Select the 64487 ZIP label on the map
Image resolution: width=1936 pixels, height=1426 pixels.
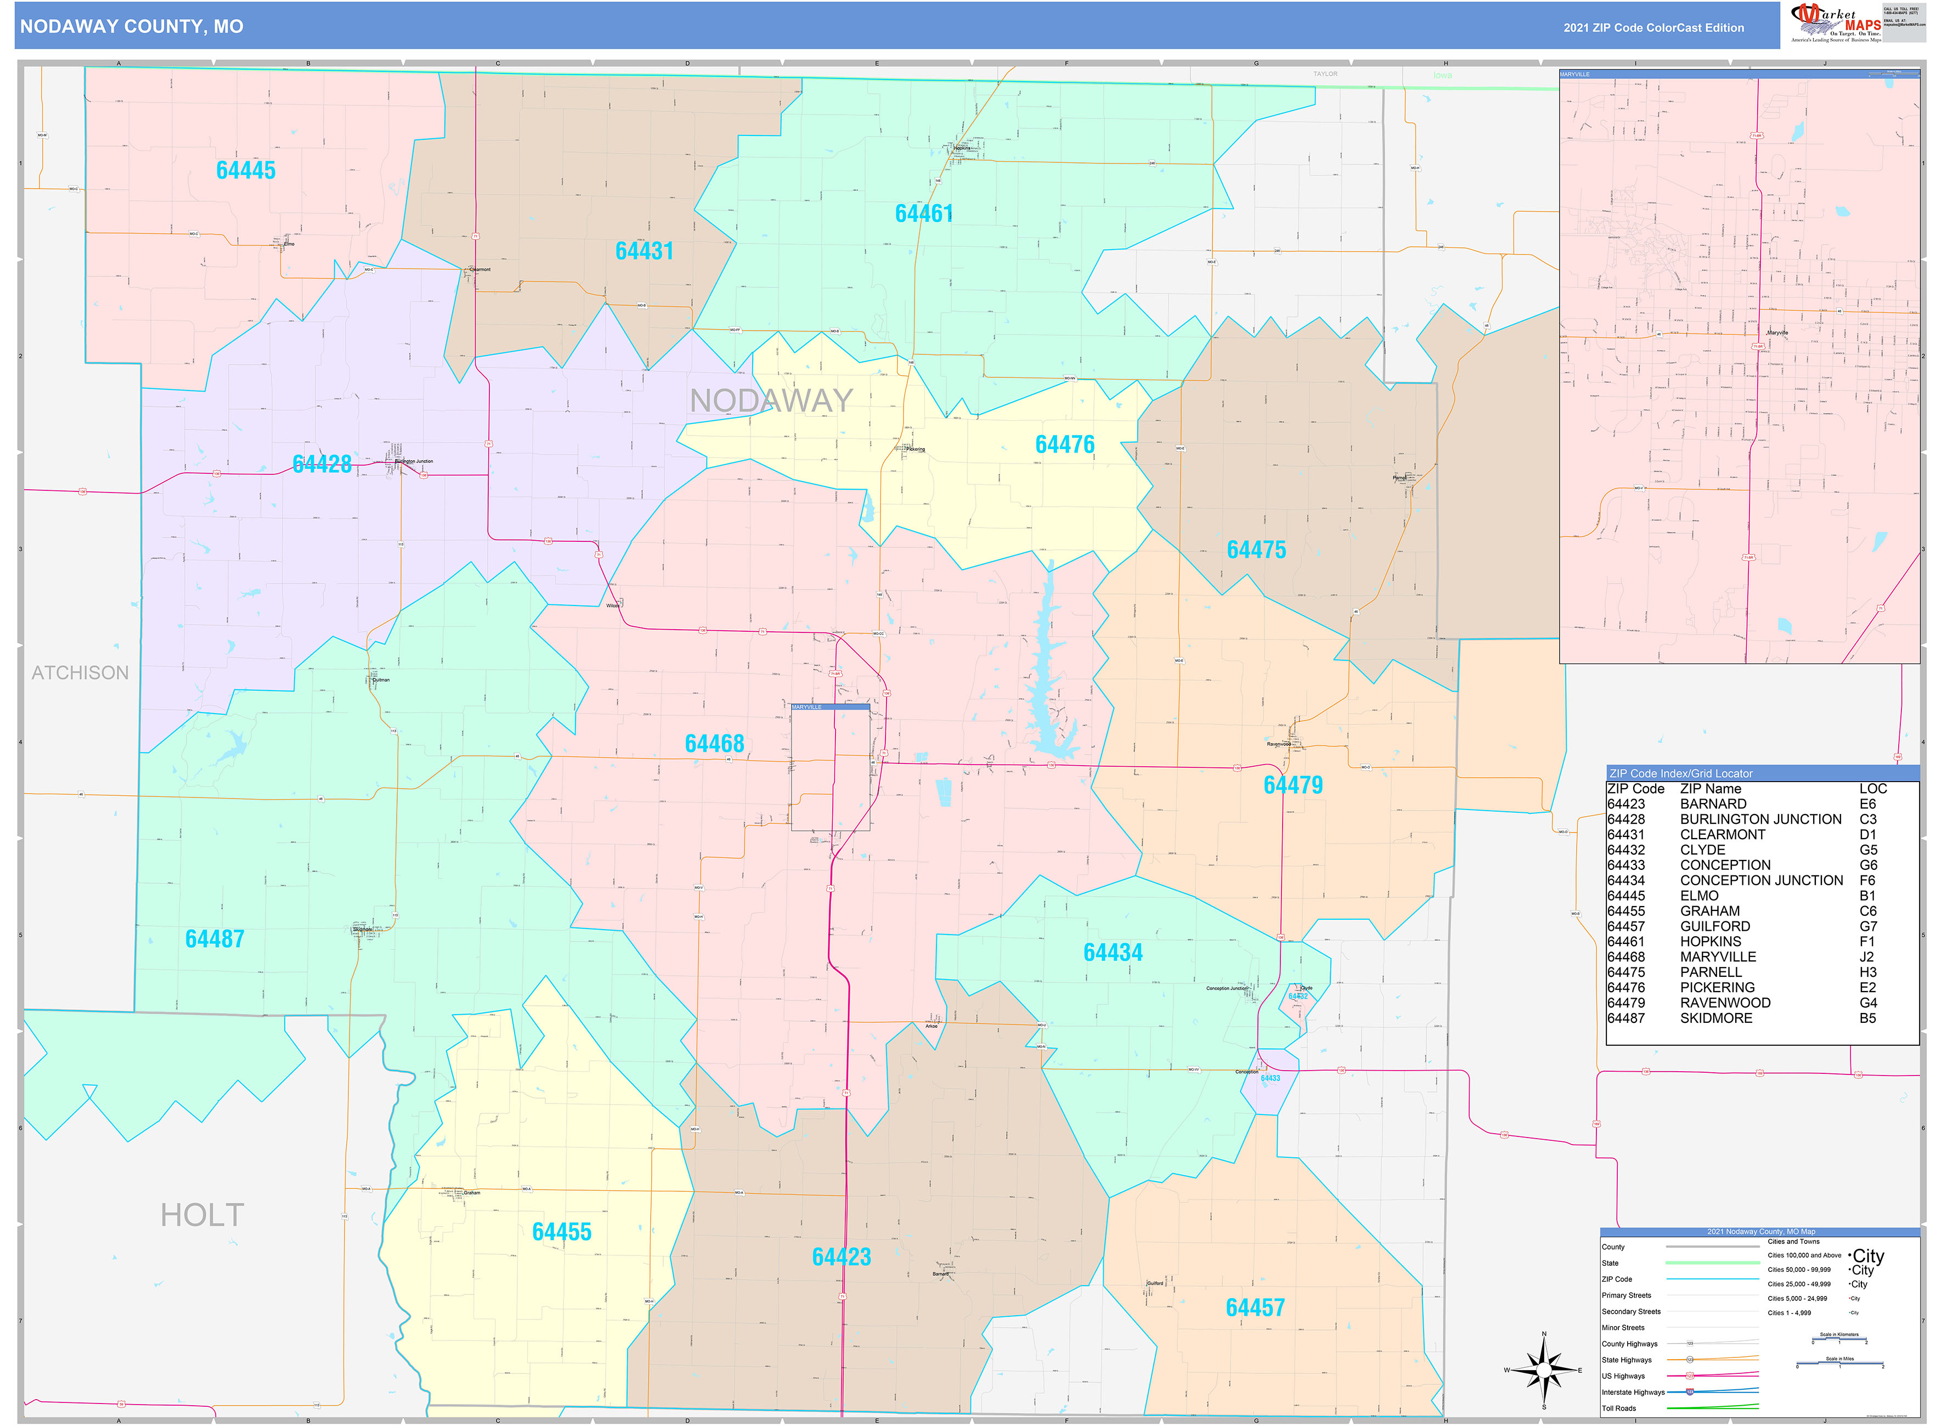click(x=215, y=938)
